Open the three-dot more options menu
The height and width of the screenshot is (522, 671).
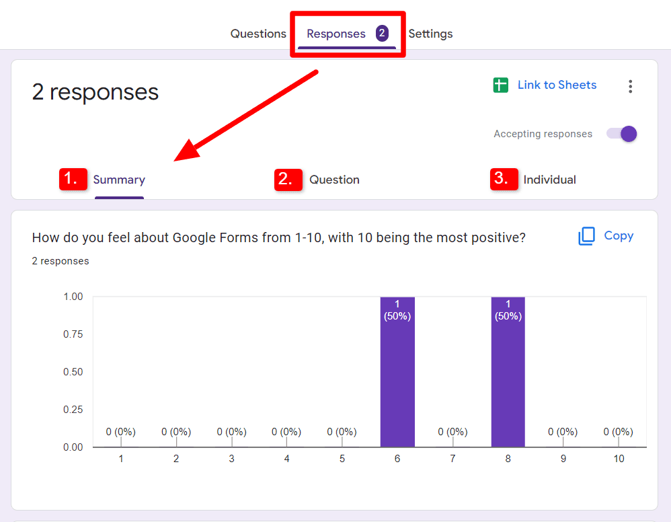[x=630, y=86]
